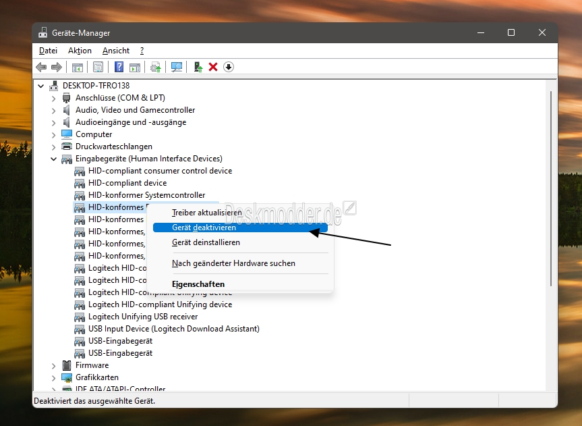Minimize the Geräte-Manager window
The width and height of the screenshot is (582, 426).
tap(481, 32)
